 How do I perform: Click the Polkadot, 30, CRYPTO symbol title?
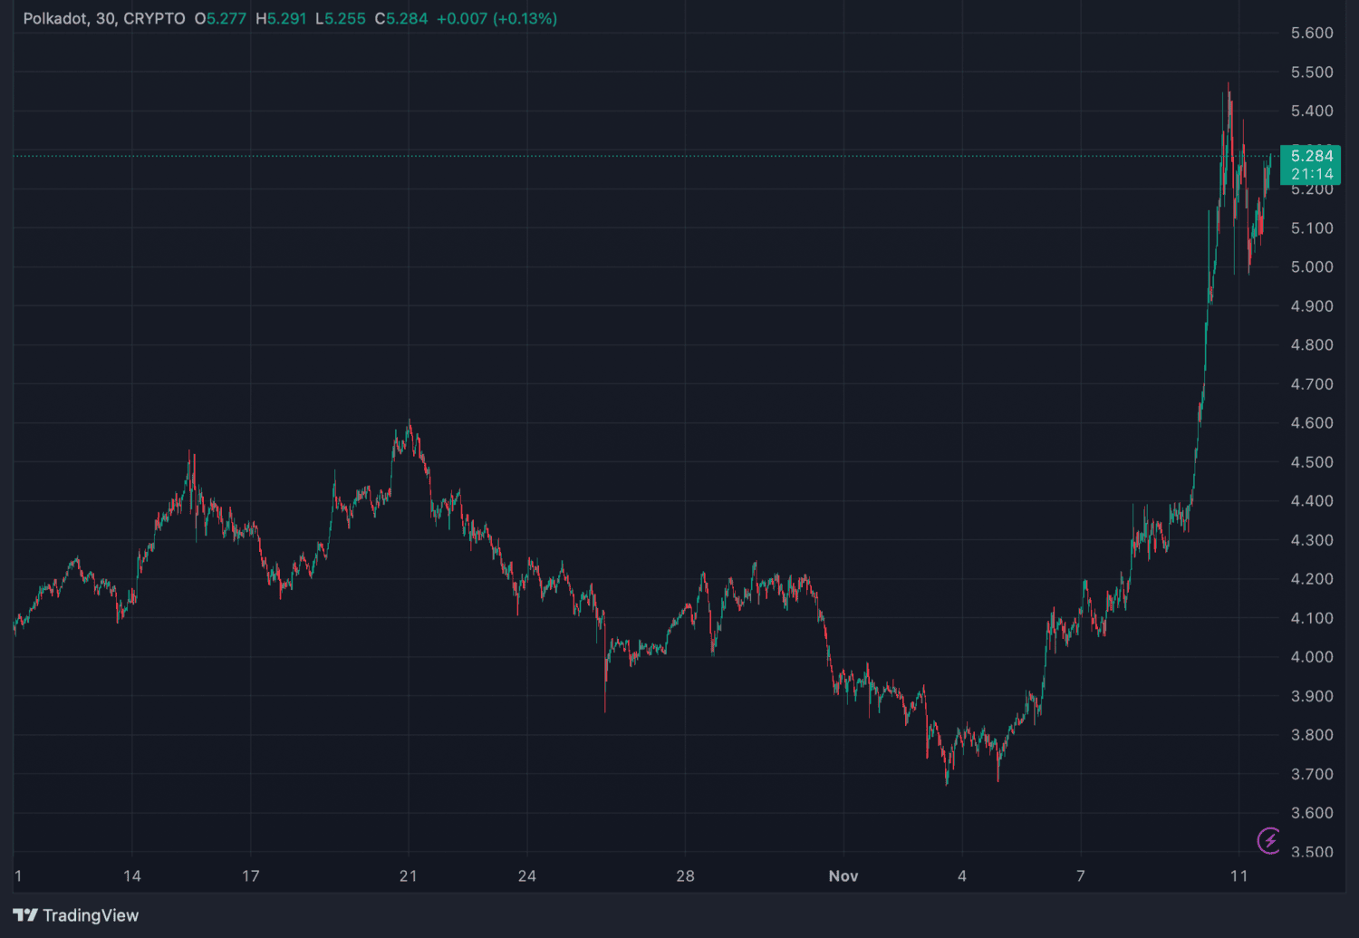click(x=104, y=18)
